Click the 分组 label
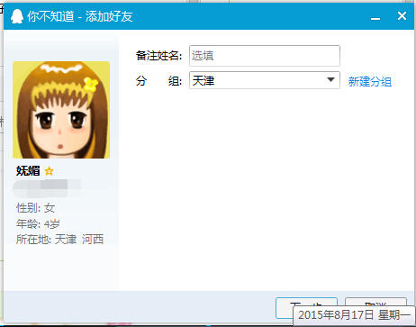416x327 pixels. coord(158,80)
